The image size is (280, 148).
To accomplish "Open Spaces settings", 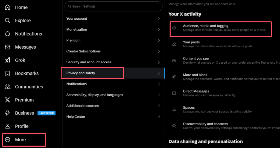I will (x=222, y=109).
